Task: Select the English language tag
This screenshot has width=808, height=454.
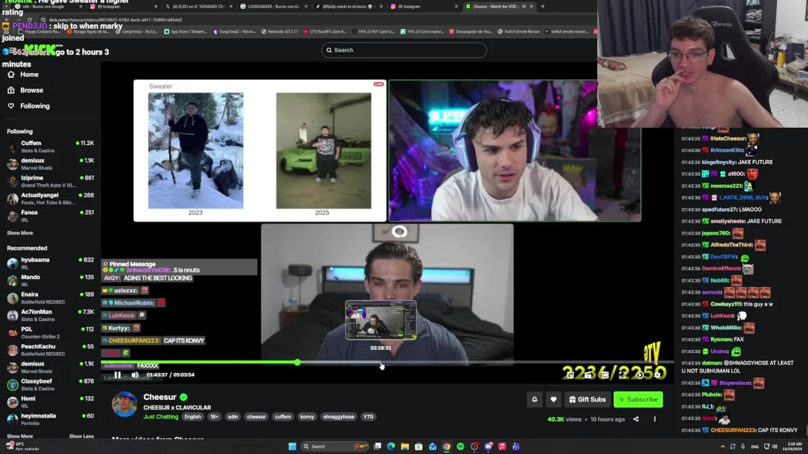Action: tap(193, 417)
